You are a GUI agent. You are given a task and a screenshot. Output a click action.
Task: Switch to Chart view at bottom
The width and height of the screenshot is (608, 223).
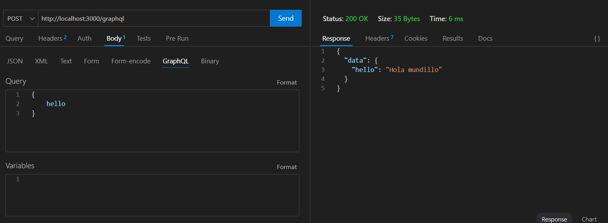click(x=589, y=219)
